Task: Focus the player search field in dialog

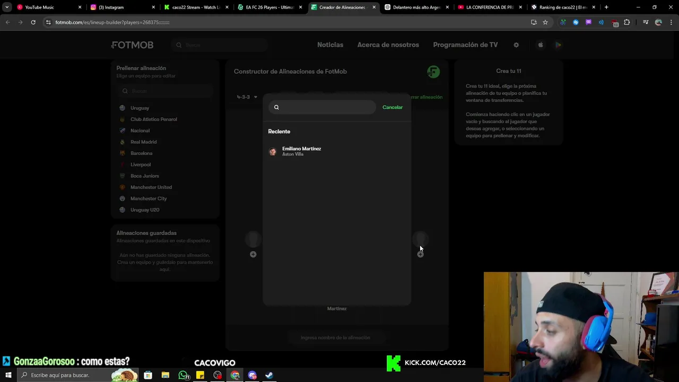Action: pyautogui.click(x=322, y=107)
